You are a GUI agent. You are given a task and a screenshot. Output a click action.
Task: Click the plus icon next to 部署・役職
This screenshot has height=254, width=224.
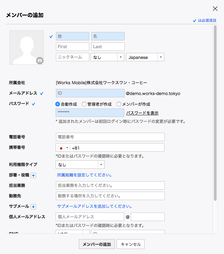(x=33, y=175)
